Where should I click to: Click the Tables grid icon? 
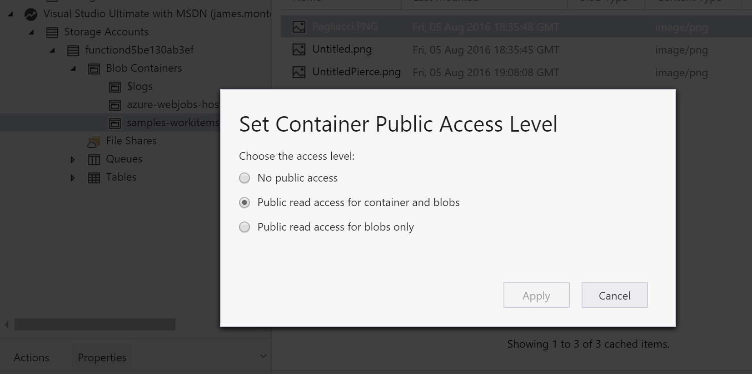(94, 177)
